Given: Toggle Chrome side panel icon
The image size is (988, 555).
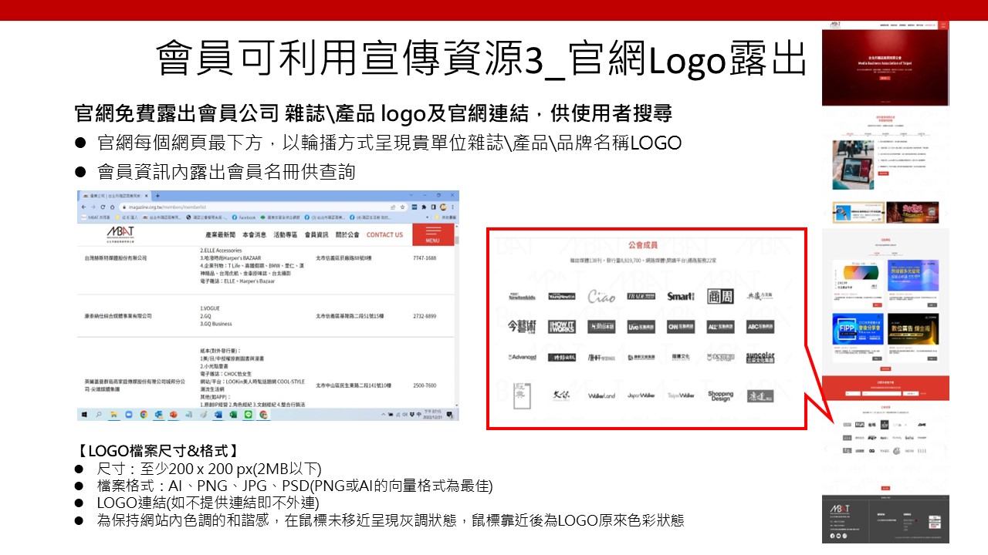Looking at the screenshot, I should pyautogui.click(x=433, y=207).
